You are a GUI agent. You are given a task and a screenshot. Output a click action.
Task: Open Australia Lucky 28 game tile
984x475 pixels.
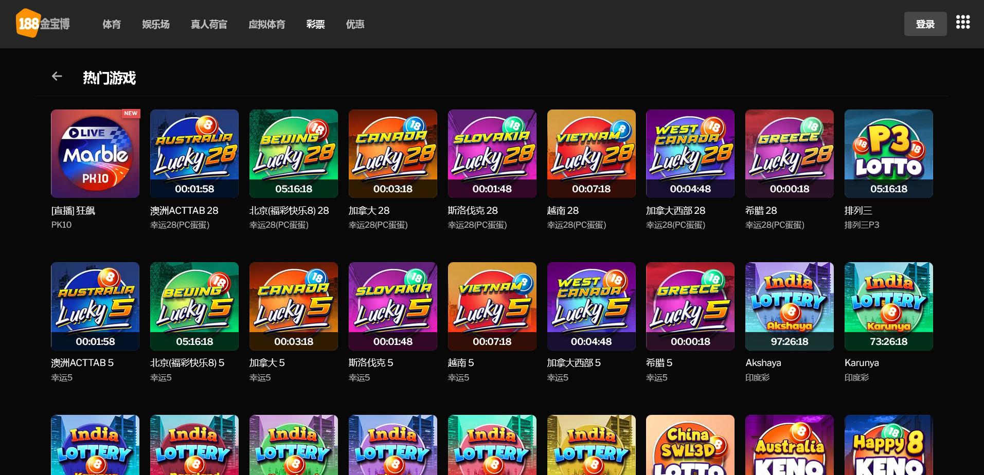(x=194, y=154)
